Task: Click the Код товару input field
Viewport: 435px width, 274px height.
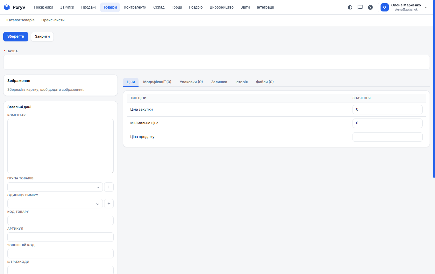Action: click(x=61, y=220)
